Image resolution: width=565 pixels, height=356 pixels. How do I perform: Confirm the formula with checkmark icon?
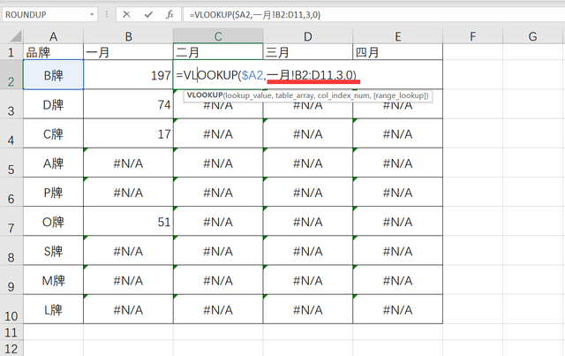tap(148, 14)
